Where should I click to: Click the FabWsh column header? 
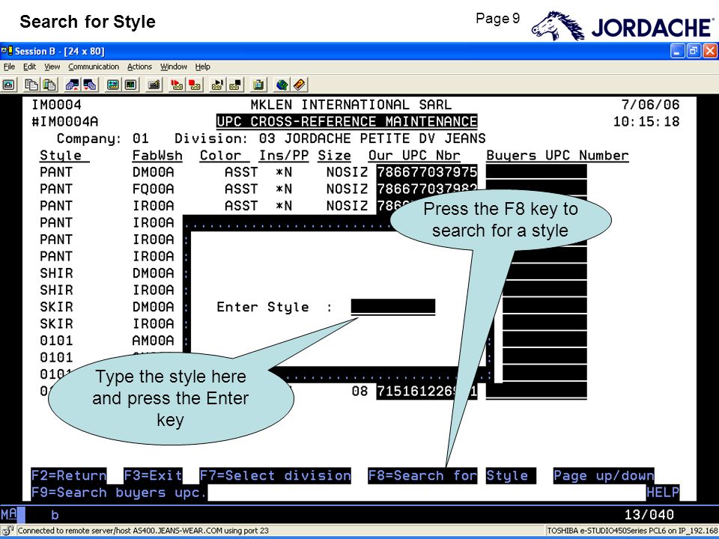(157, 156)
